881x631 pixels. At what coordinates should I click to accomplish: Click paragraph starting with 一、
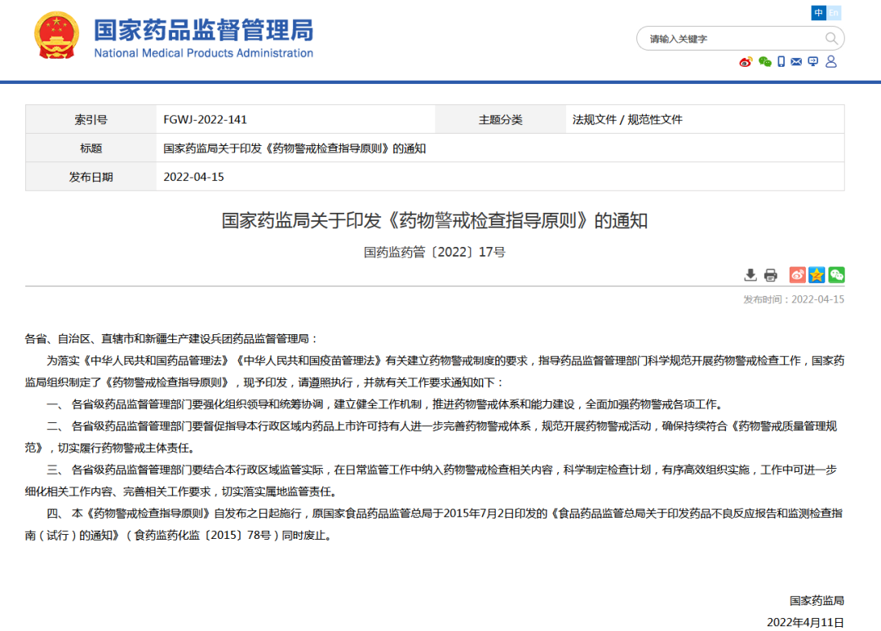[385, 404]
